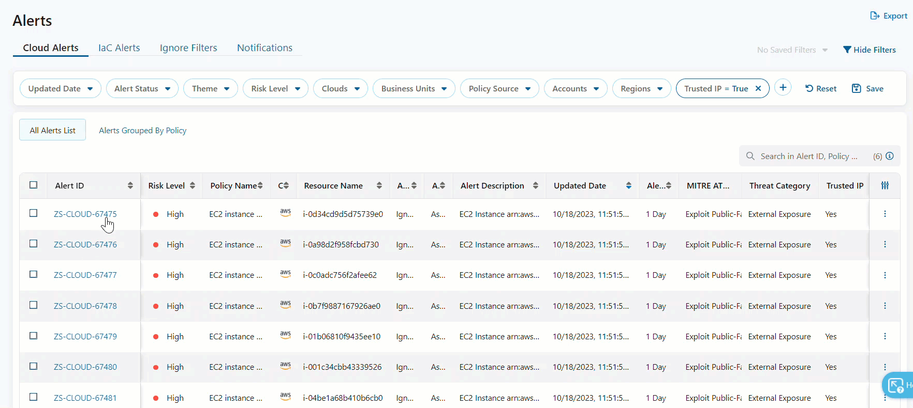This screenshot has height=408, width=913.
Task: Check the box for ZS-CLOUD-67480
Action: 34,366
